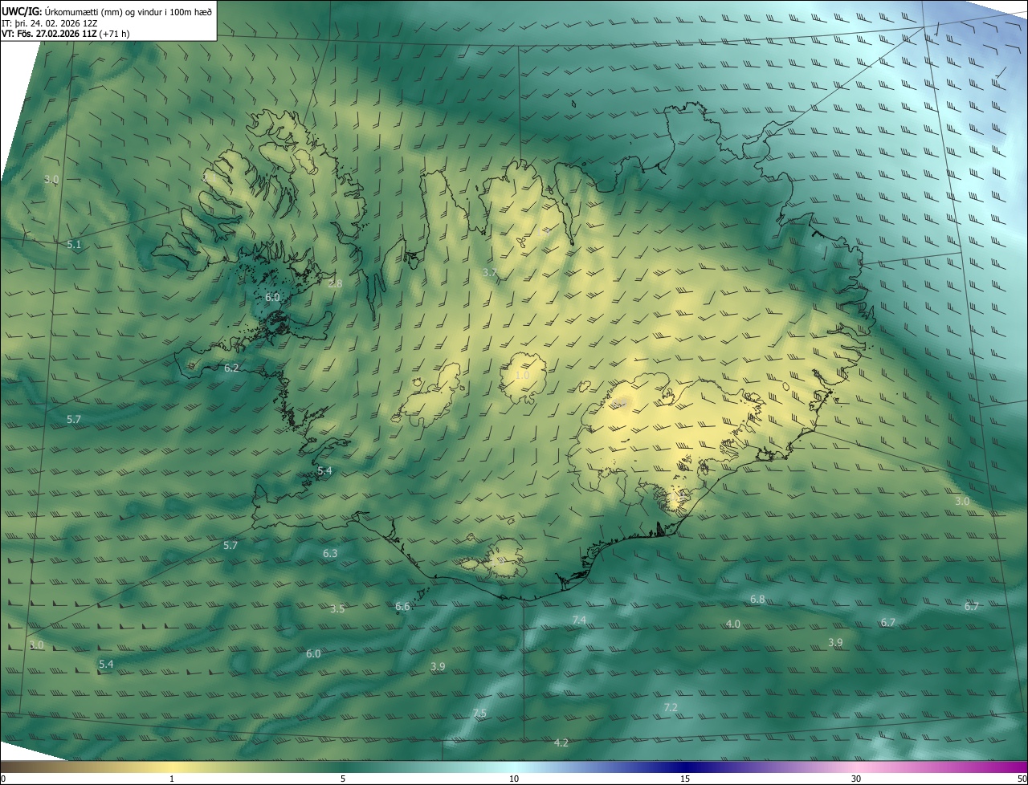Viewport: 1028px width, 785px height.
Task: Click the map value 7.5
Action: [479, 714]
